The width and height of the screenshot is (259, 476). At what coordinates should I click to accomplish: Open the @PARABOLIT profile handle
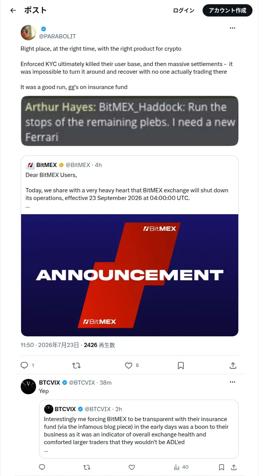click(58, 36)
